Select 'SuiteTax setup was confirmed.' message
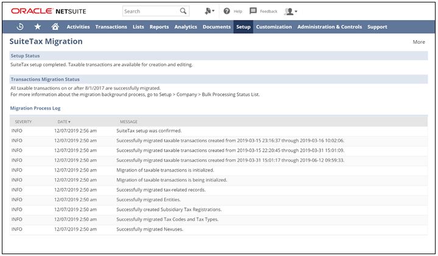The width and height of the screenshot is (438, 256). coord(149,131)
